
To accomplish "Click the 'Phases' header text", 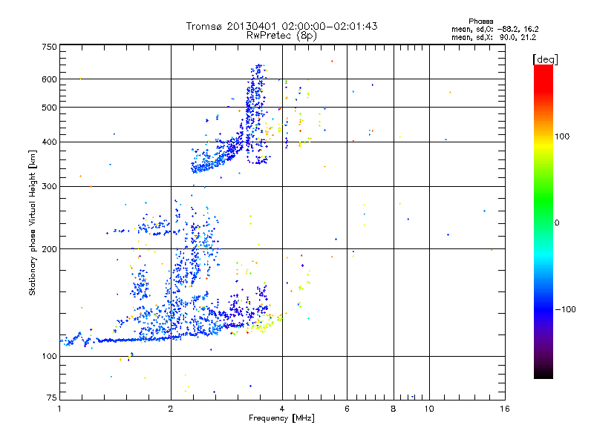I will pos(480,22).
